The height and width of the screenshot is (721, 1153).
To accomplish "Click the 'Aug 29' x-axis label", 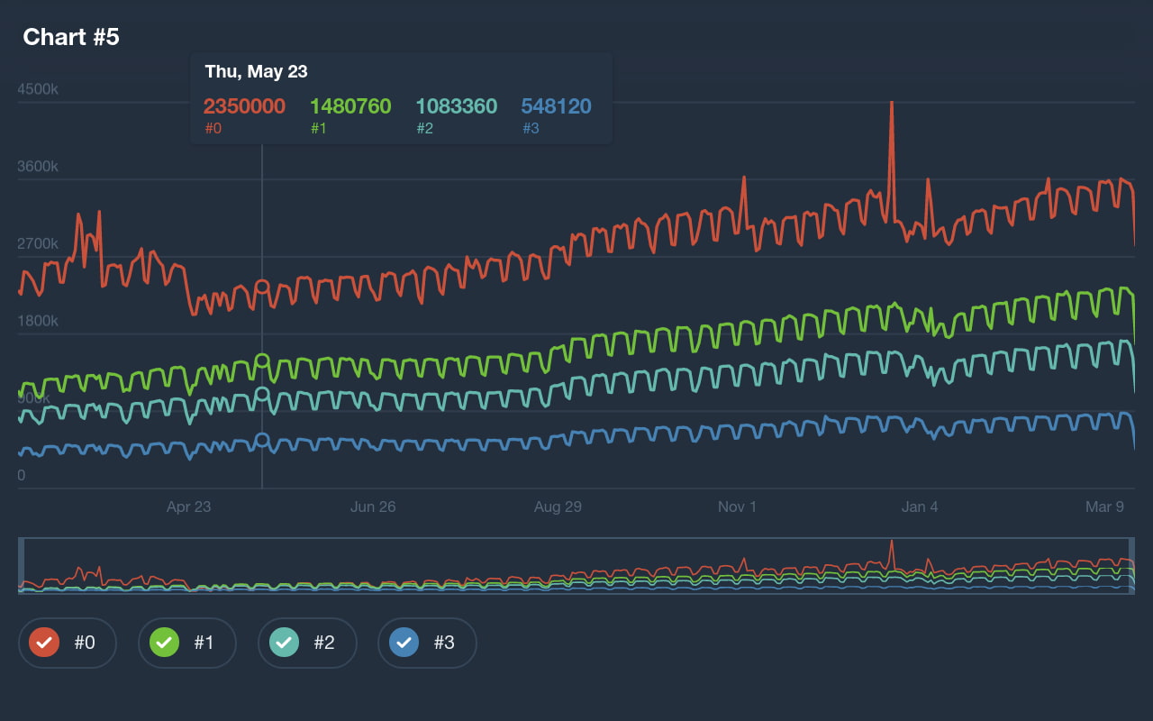I will pos(558,507).
